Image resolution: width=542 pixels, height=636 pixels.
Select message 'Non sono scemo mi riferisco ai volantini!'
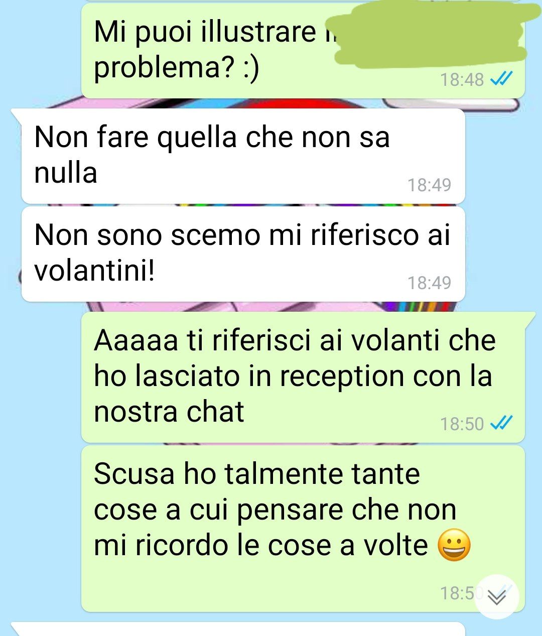(243, 254)
